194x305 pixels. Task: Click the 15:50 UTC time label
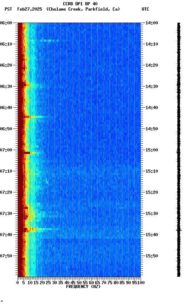pyautogui.click(x=152, y=256)
